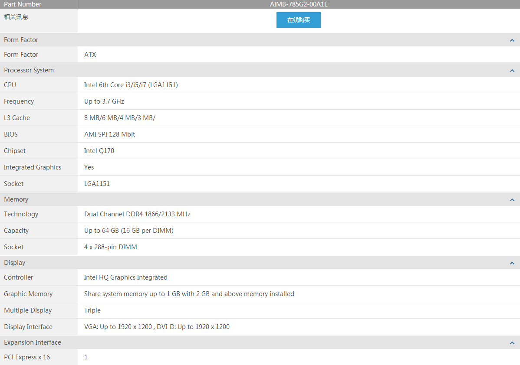Click the L3 Cache row label
Viewport: 520px width, 365px height.
coord(17,118)
